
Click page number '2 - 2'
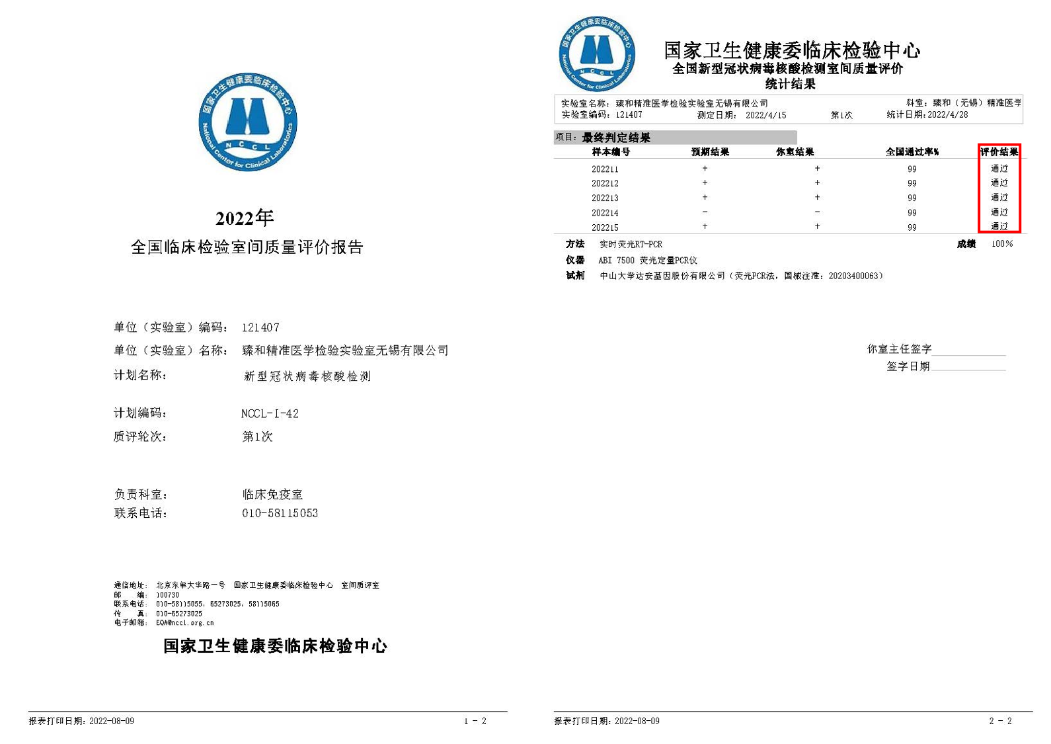(1000, 721)
